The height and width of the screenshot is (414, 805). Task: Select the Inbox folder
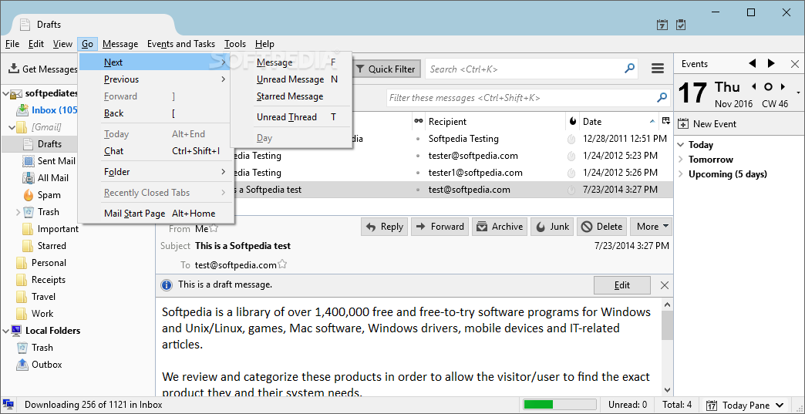coord(55,109)
